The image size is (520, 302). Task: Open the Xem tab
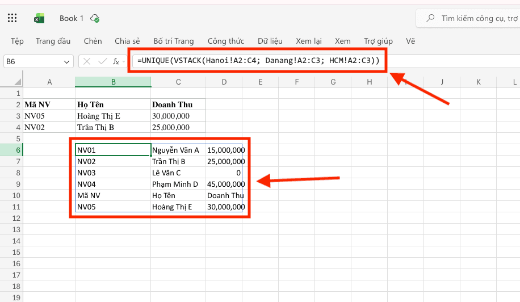pos(342,41)
